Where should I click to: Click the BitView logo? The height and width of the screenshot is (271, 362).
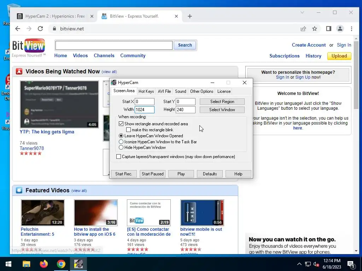click(28, 46)
